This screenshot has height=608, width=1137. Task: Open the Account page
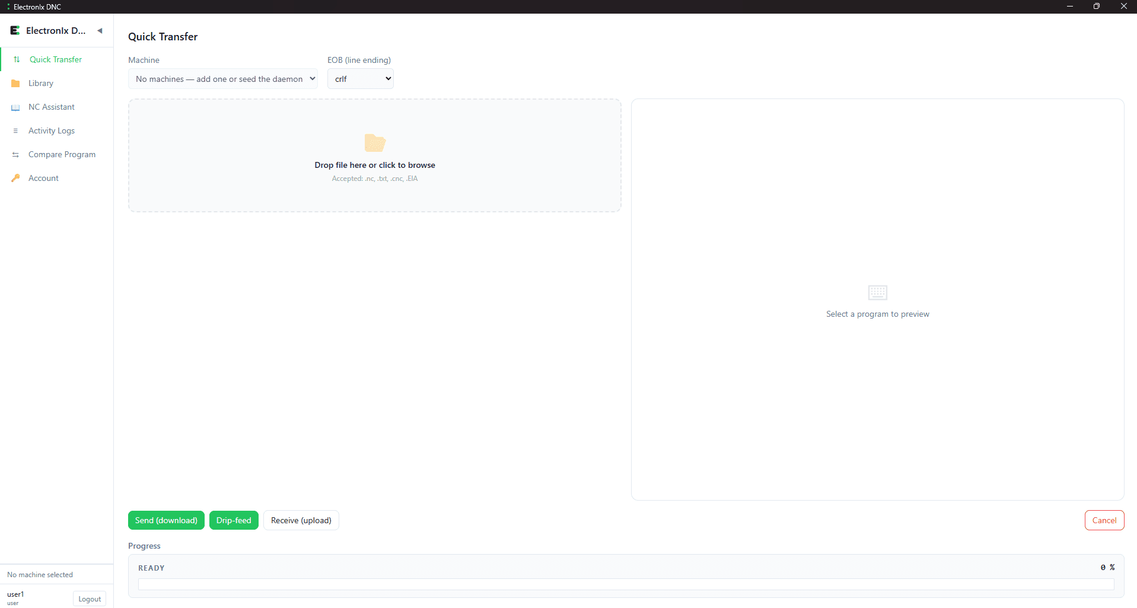[57, 178]
